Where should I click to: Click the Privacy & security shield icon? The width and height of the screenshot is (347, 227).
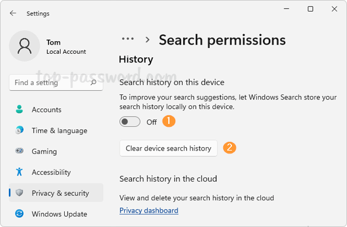tap(19, 192)
